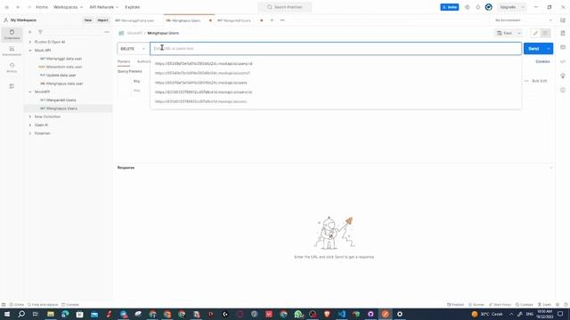570x320 pixels.
Task: Open the Console in the footer
Action: pos(70,305)
